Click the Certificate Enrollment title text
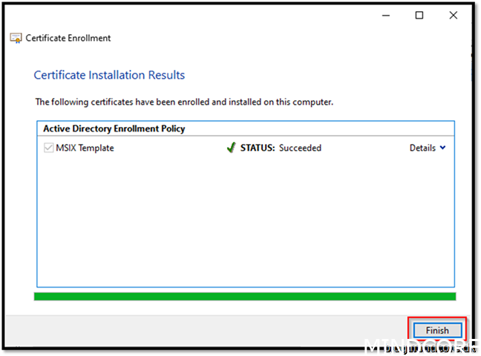The image size is (481, 356). 68,38
